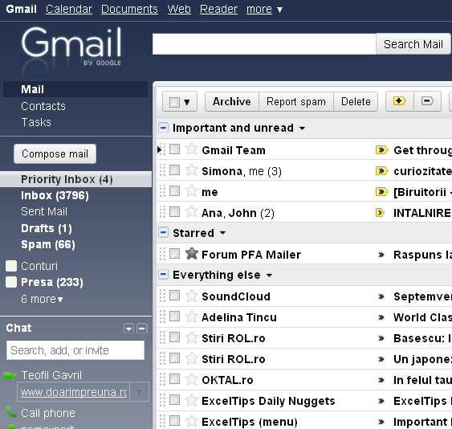Select the message from me checkbox
Screen dimensions: 452x429
tap(174, 190)
